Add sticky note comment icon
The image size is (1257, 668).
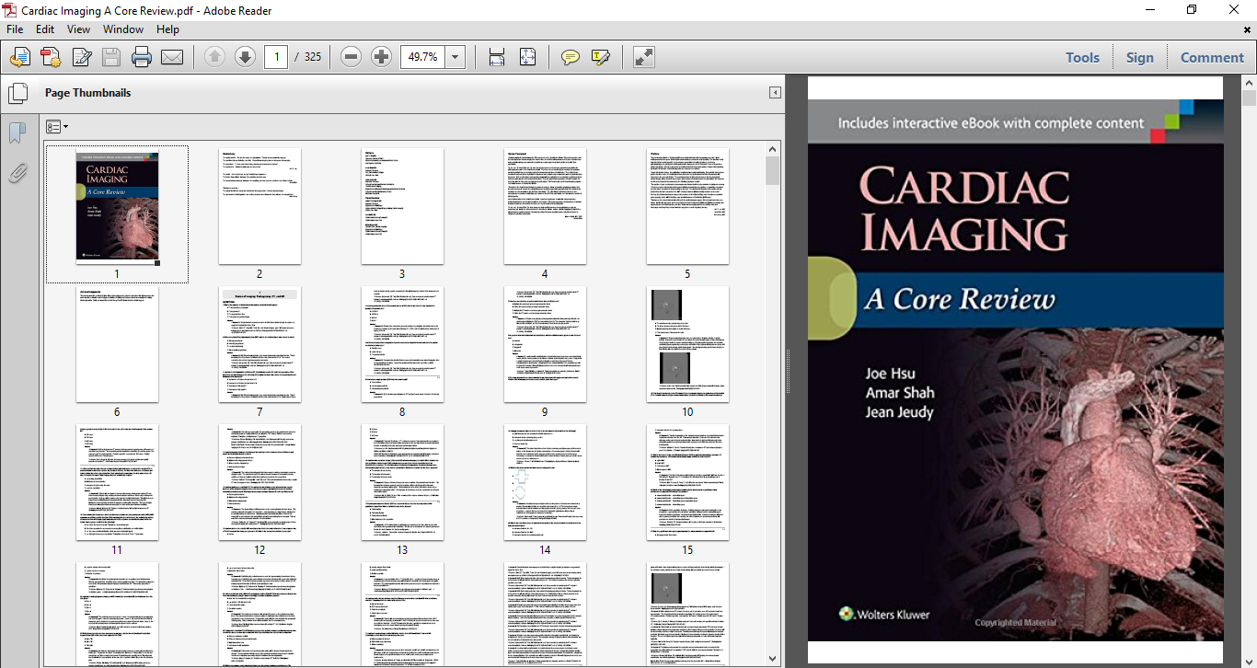point(571,57)
